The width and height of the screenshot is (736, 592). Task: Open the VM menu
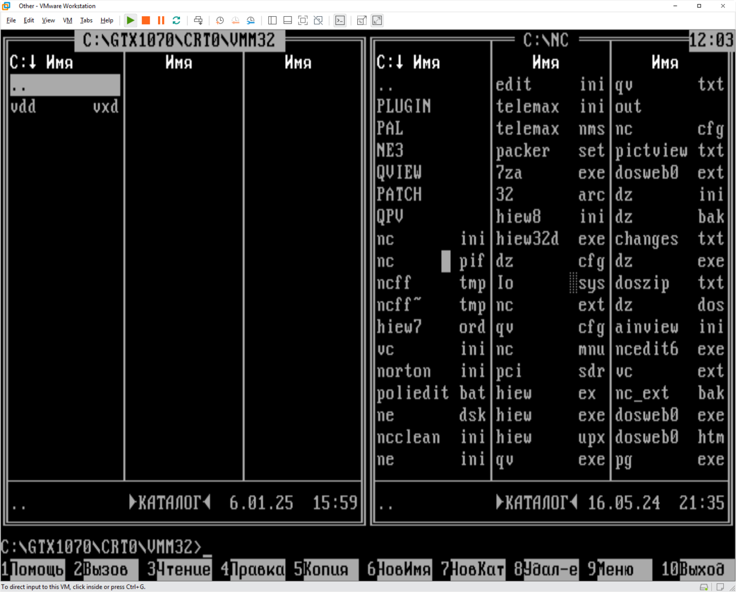67,20
